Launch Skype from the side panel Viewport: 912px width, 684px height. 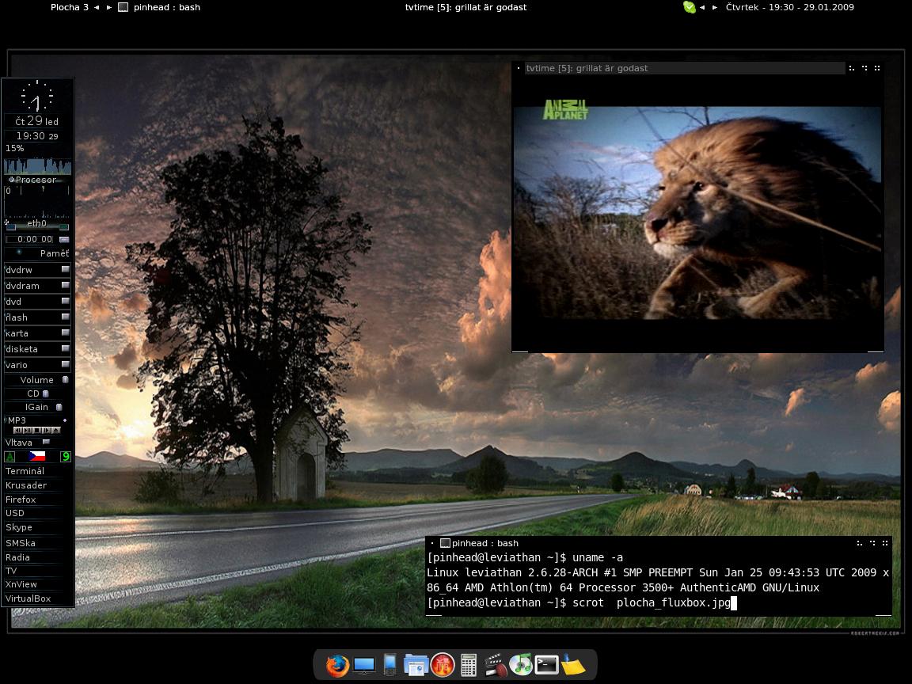click(x=19, y=527)
